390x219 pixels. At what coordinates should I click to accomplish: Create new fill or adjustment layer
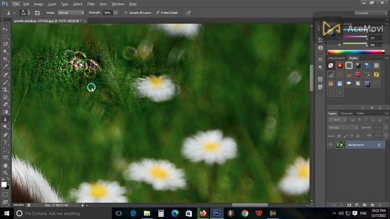coord(357,205)
